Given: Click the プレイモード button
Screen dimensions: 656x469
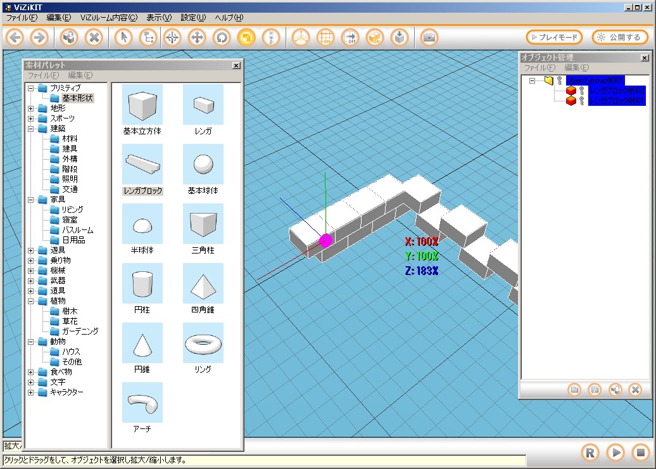Looking at the screenshot, I should click(x=554, y=37).
